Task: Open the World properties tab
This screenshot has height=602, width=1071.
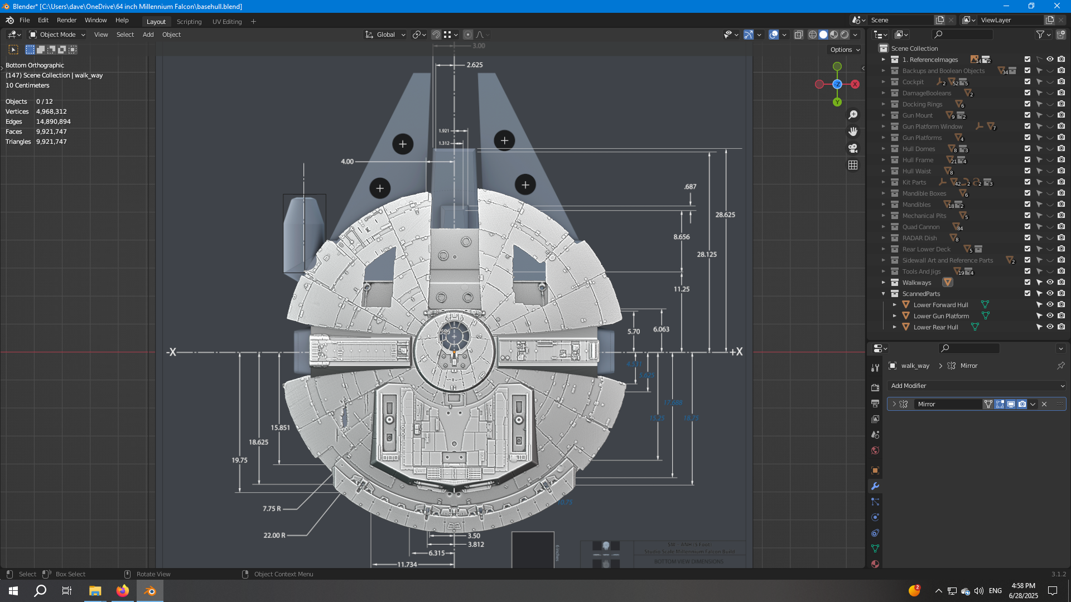Action: click(875, 450)
